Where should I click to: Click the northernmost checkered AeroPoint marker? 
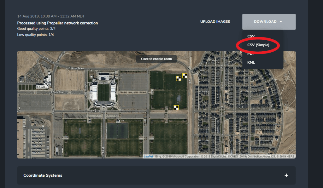click(x=185, y=76)
